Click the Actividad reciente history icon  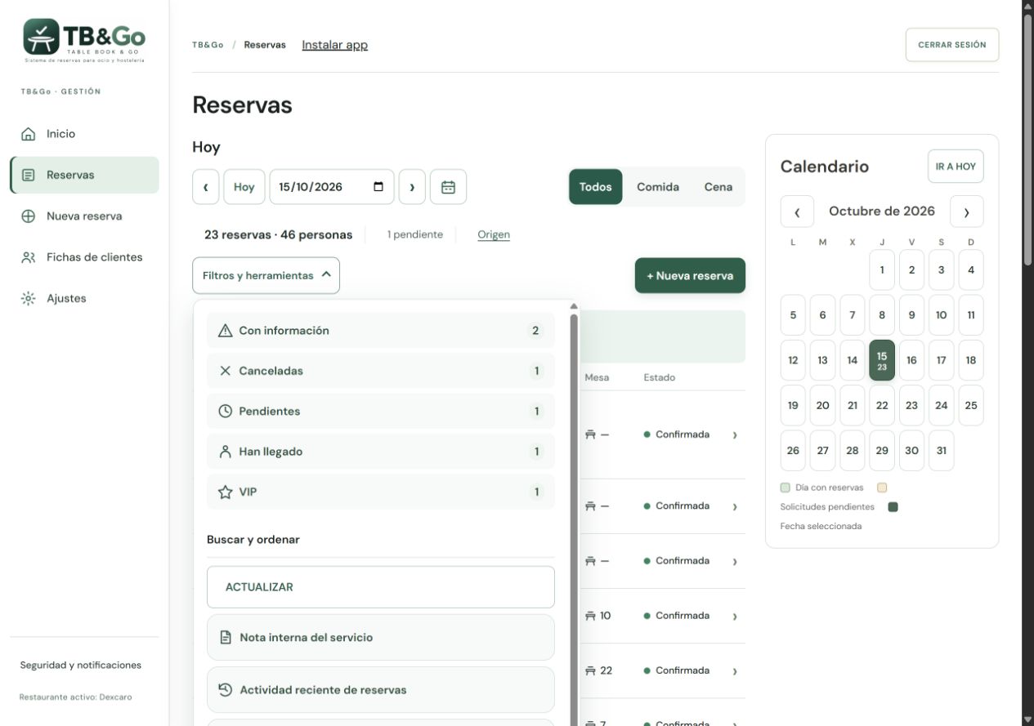click(x=226, y=690)
